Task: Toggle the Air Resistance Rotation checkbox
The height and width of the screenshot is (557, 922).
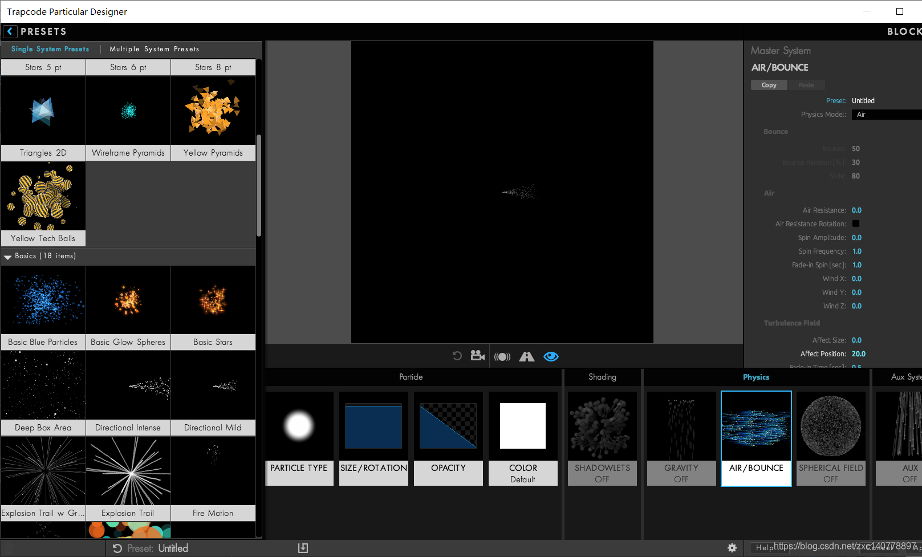Action: pyautogui.click(x=856, y=223)
